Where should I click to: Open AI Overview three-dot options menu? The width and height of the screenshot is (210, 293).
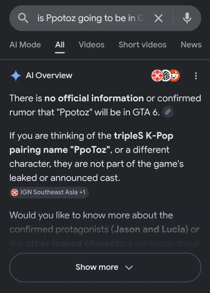[x=196, y=76]
